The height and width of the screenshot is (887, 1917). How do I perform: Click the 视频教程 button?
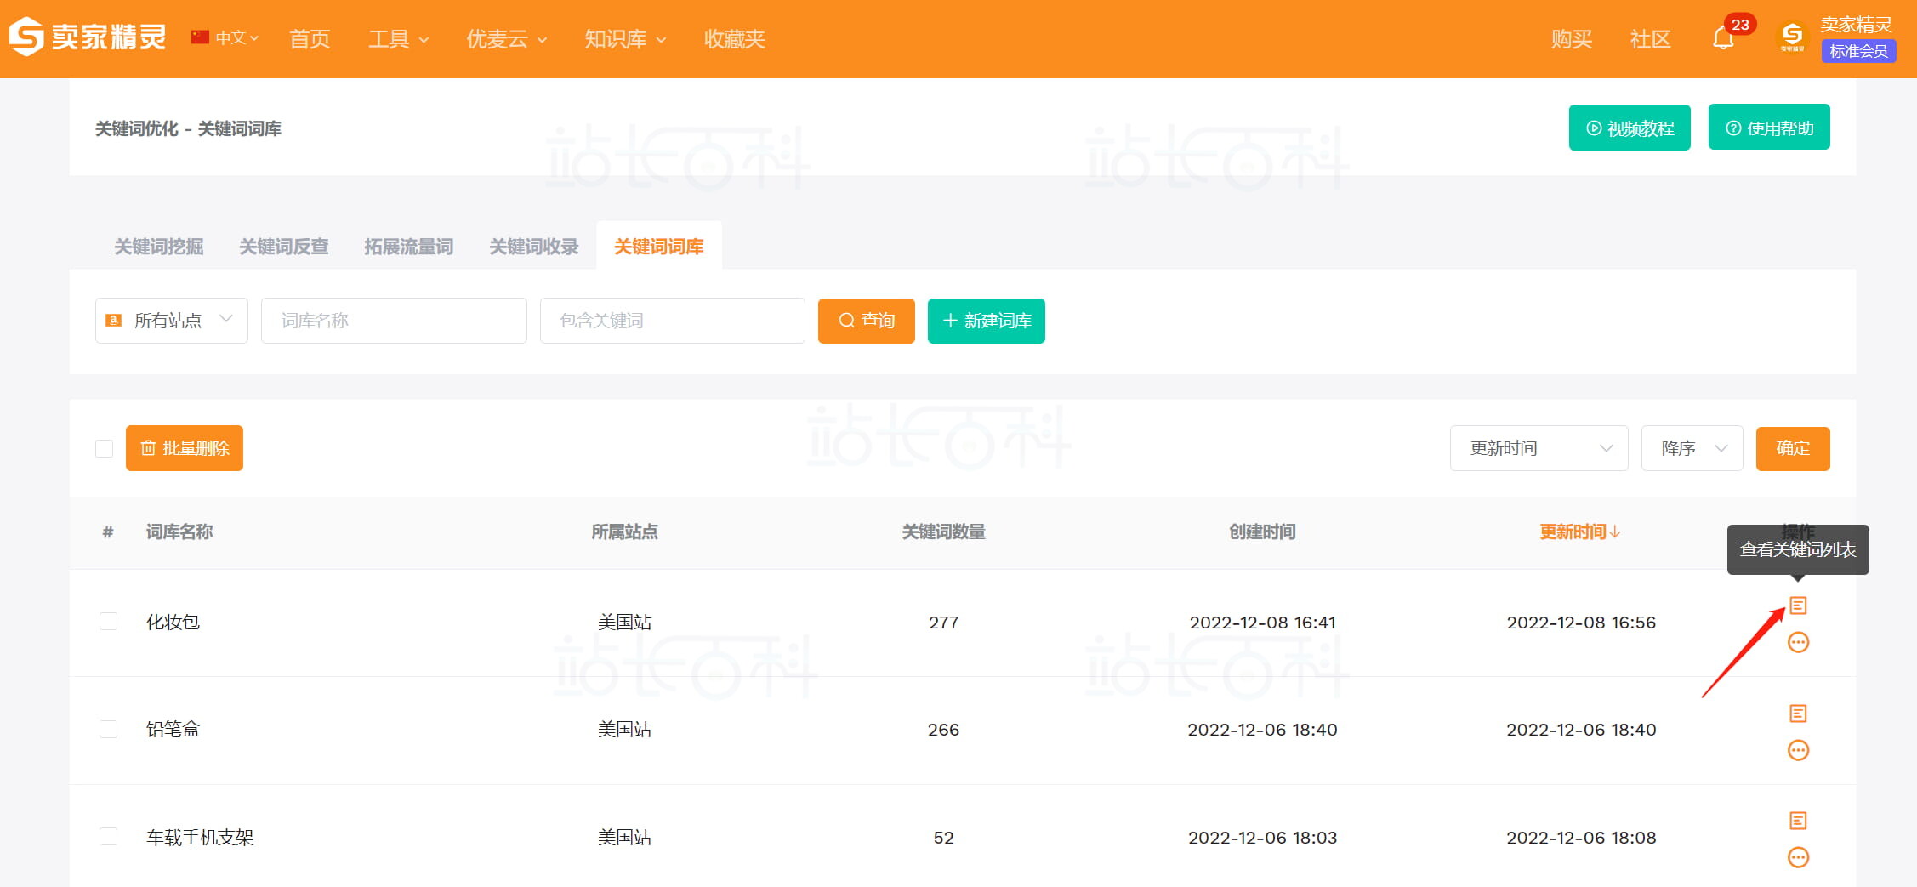click(x=1630, y=127)
